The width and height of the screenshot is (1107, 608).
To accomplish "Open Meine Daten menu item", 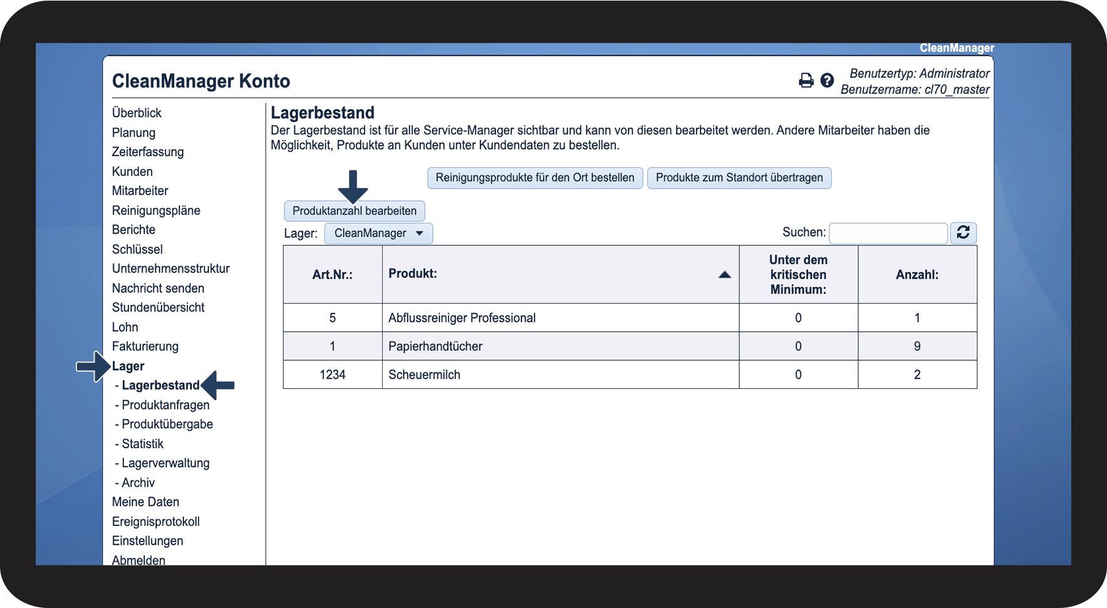I will pos(145,502).
